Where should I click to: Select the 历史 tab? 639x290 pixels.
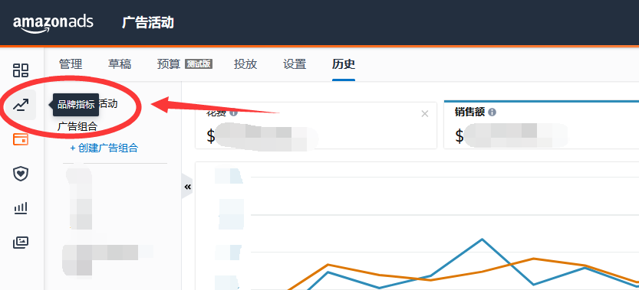(x=344, y=64)
